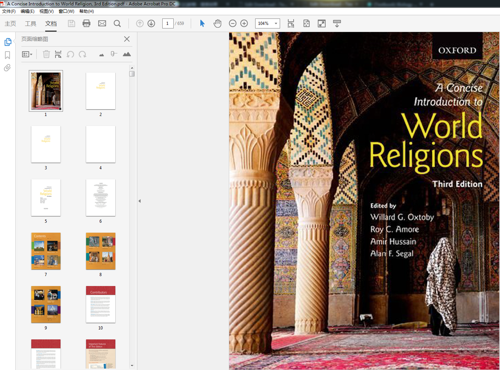
Task: Enlarge thumbnail size large mountain icon
Action: click(127, 54)
